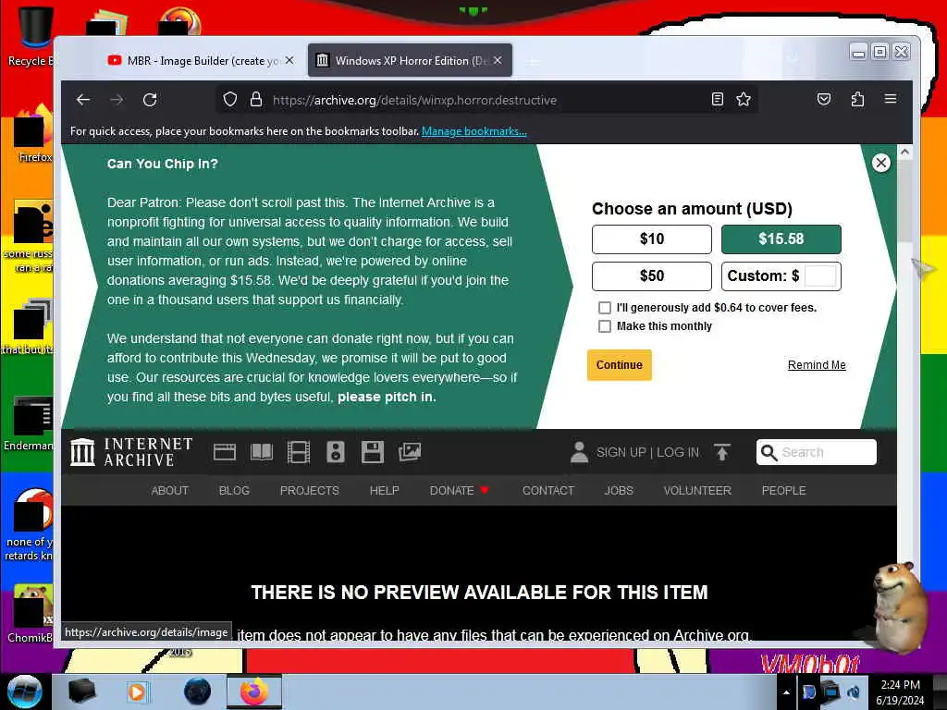The image size is (947, 710).
Task: Bookmark this page with the star icon
Action: [x=744, y=99]
